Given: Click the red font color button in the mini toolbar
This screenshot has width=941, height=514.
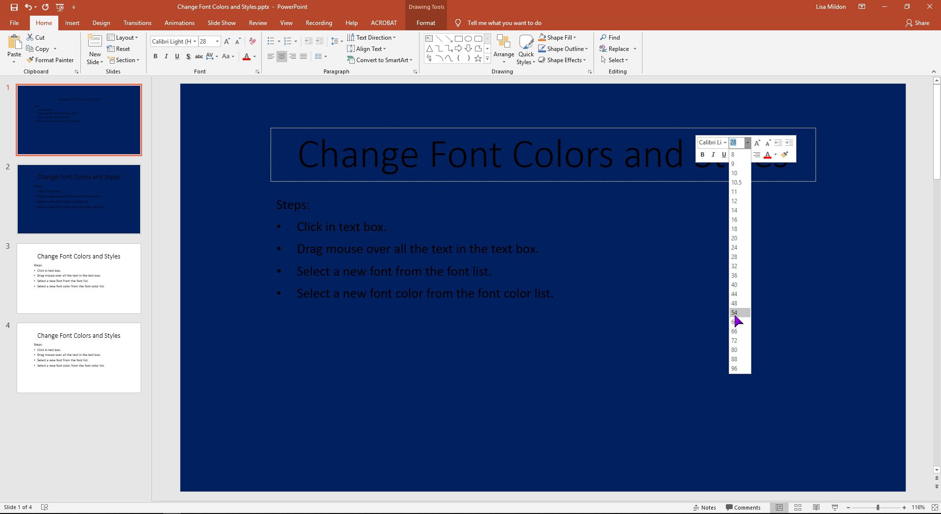Looking at the screenshot, I should click(768, 155).
